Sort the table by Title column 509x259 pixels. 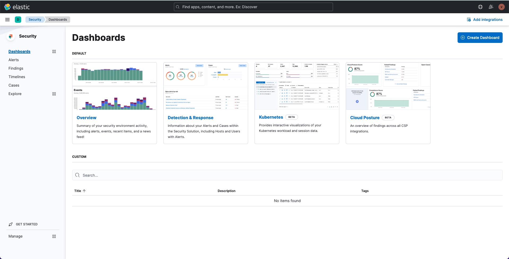point(80,191)
